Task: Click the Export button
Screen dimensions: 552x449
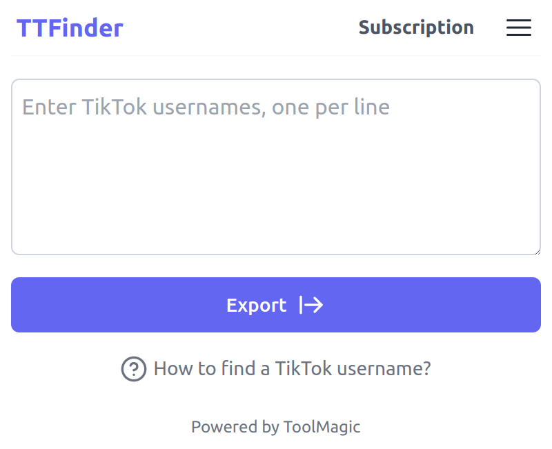Action: 276,305
